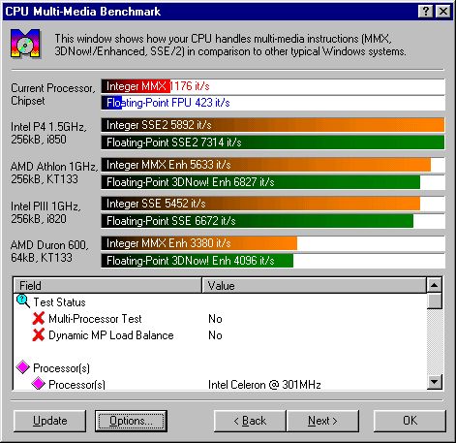Click the CPU Multi-Media Benchmark module icon
This screenshot has width=456, height=443.
tap(25, 44)
